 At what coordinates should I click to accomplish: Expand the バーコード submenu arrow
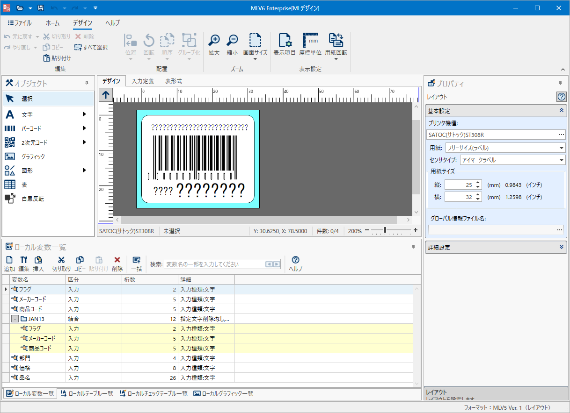pos(85,128)
